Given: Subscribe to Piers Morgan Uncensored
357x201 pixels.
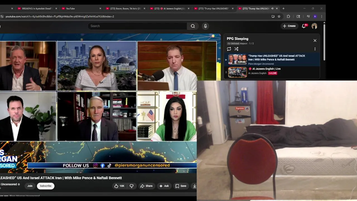Looking at the screenshot, I should tap(45, 186).
